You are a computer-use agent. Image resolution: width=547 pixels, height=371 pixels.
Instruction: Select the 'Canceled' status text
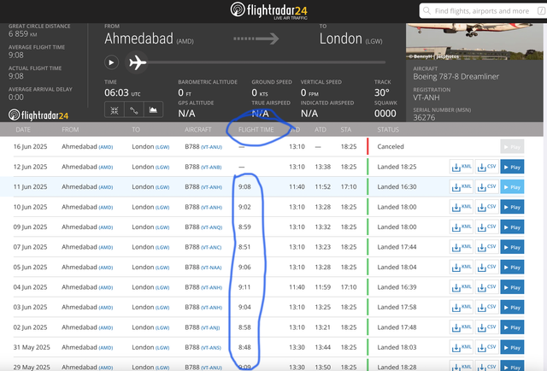click(x=391, y=146)
